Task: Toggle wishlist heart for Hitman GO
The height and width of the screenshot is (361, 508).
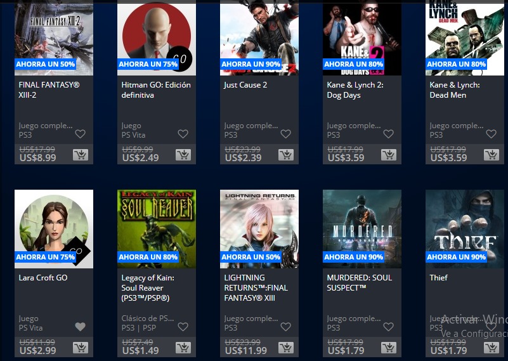Action: [183, 134]
